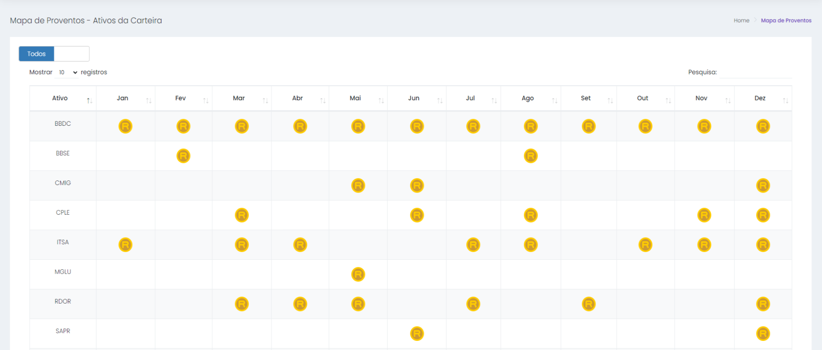This screenshot has width=822, height=350.
Task: Sort table by Dez column
Action: [x=763, y=98]
